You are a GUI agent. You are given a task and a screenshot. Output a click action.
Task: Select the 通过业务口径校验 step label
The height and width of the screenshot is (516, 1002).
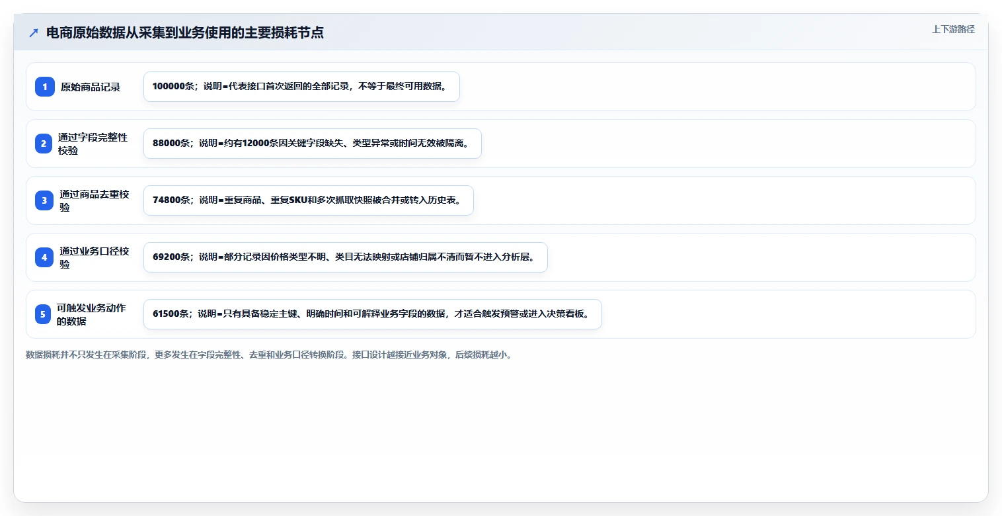pyautogui.click(x=94, y=257)
